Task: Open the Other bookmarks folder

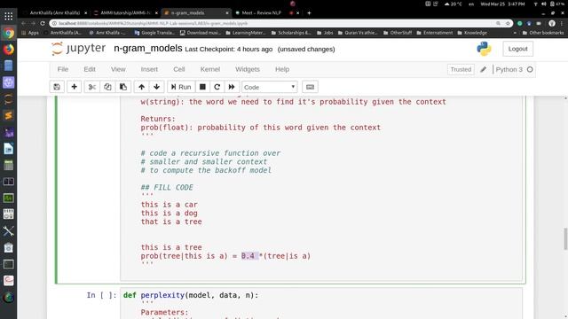Action: tap(543, 33)
